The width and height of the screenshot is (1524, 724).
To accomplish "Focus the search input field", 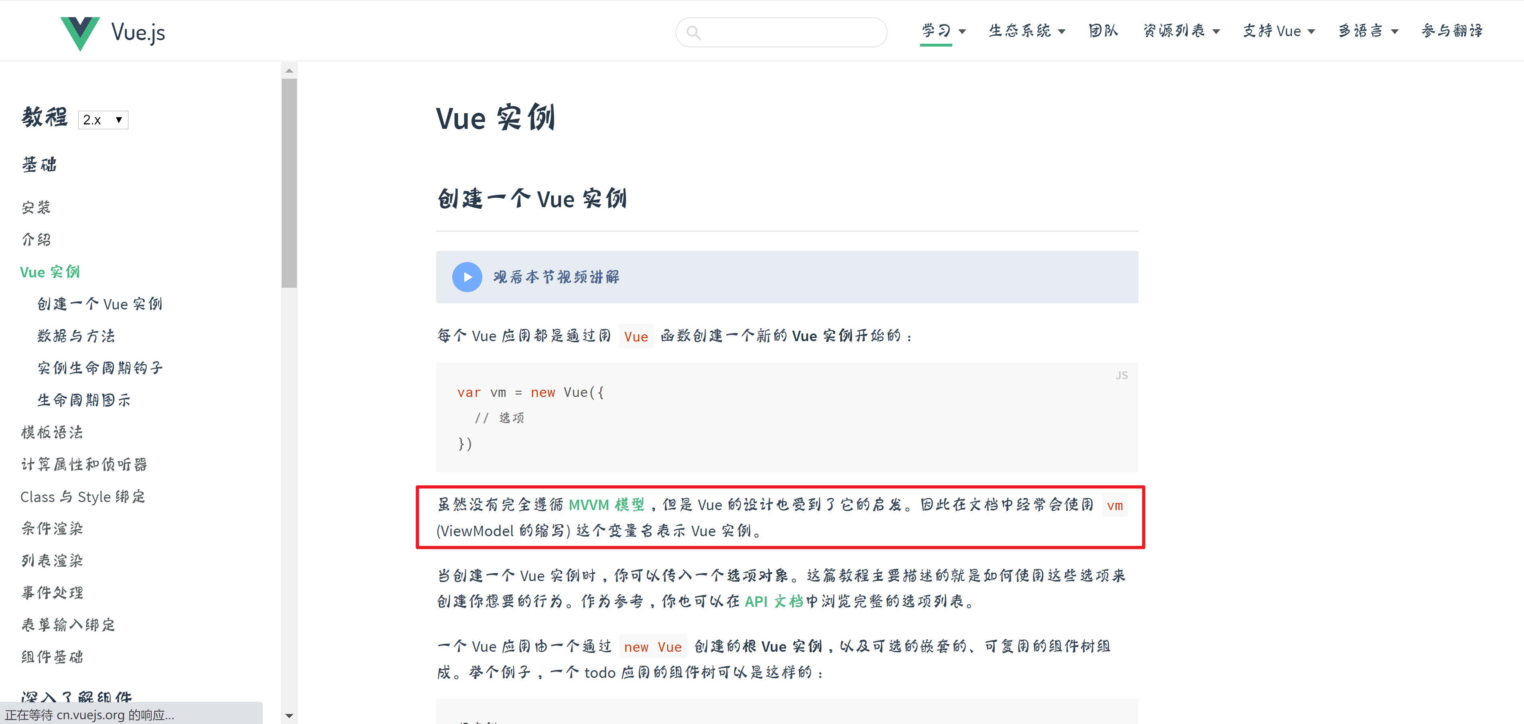I will 781,32.
